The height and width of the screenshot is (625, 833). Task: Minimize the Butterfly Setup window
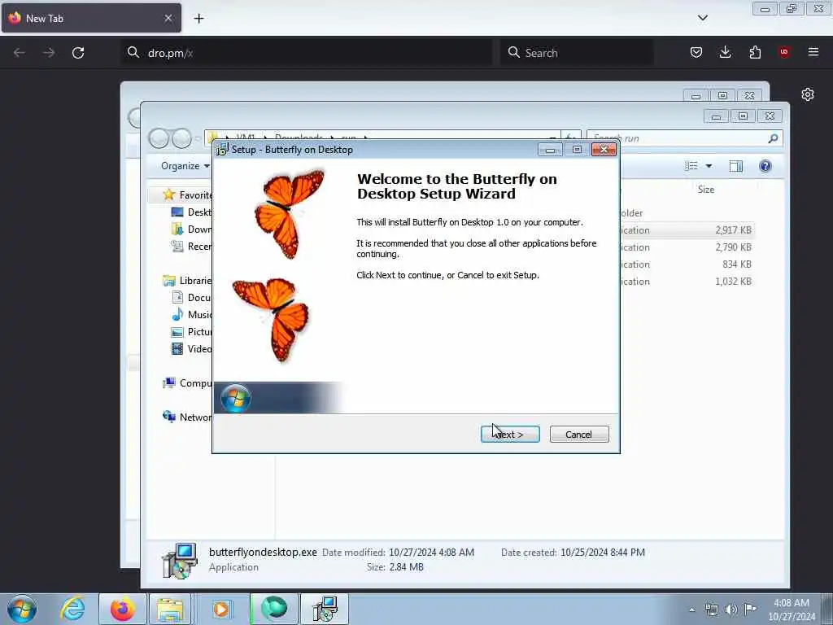550,151
